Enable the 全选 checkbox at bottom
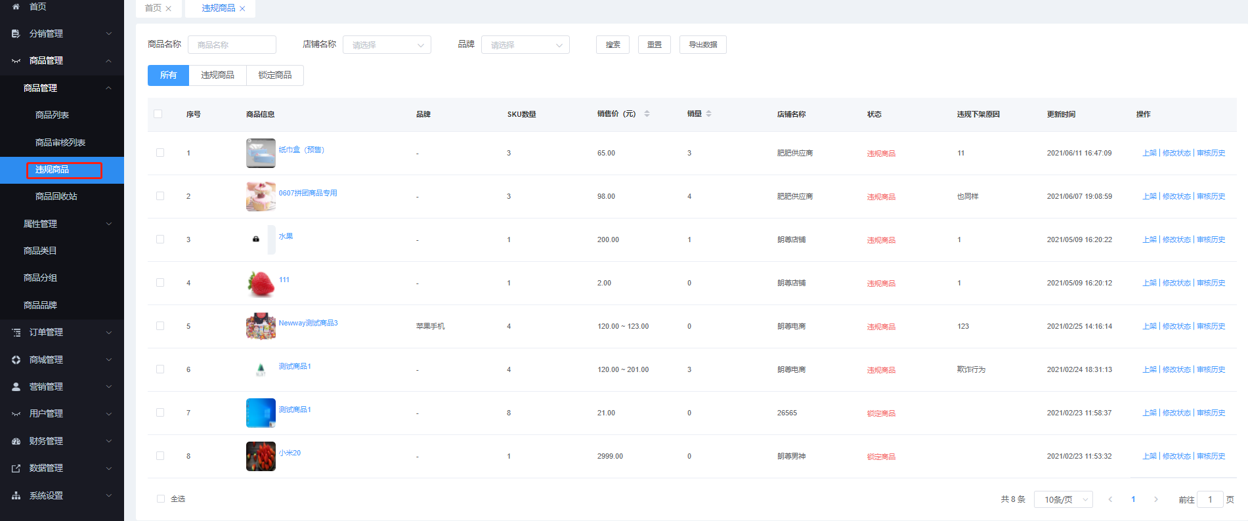Viewport: 1248px width, 521px height. tap(161, 499)
